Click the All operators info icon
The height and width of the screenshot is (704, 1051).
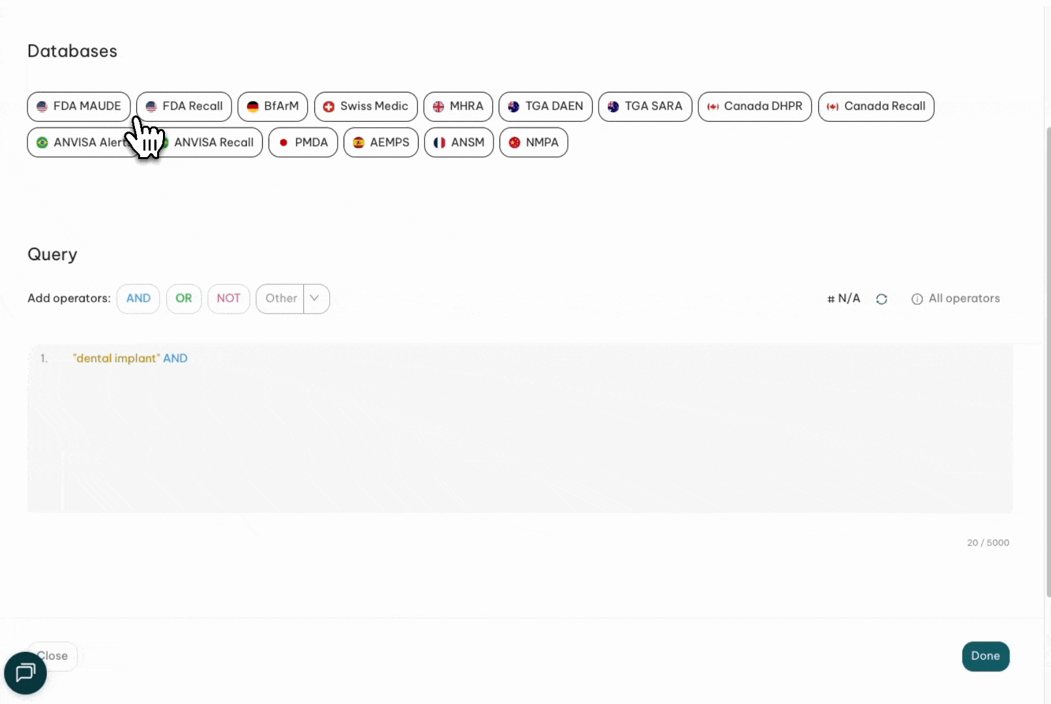pos(917,299)
